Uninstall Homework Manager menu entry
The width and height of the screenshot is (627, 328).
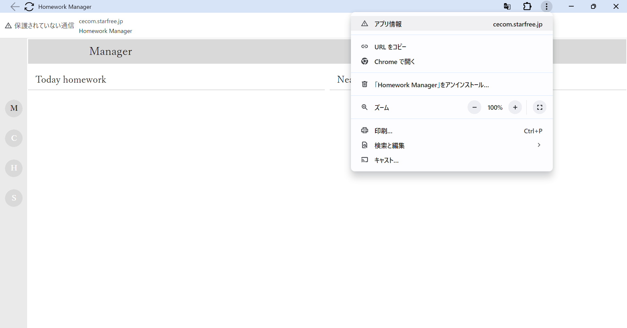(452, 85)
